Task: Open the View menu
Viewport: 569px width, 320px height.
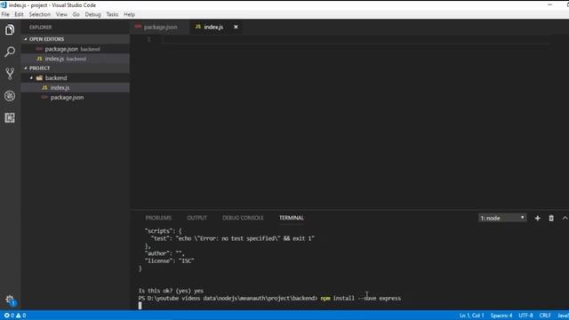Action: tap(61, 14)
